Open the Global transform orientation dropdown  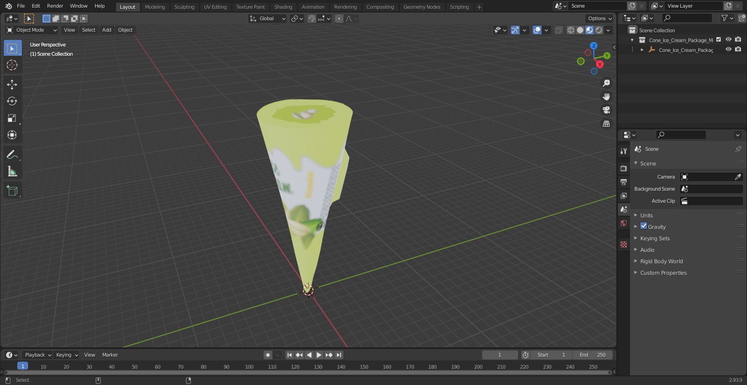[x=268, y=19]
